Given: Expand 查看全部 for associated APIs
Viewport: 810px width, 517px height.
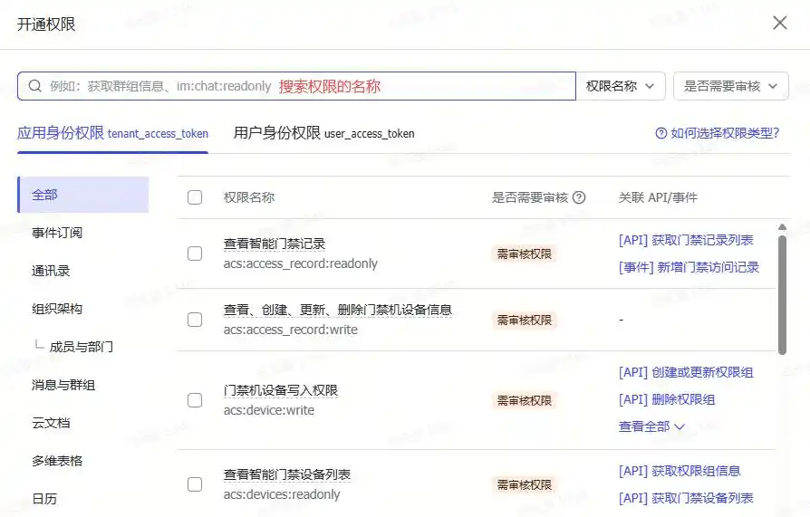Looking at the screenshot, I should 651,426.
